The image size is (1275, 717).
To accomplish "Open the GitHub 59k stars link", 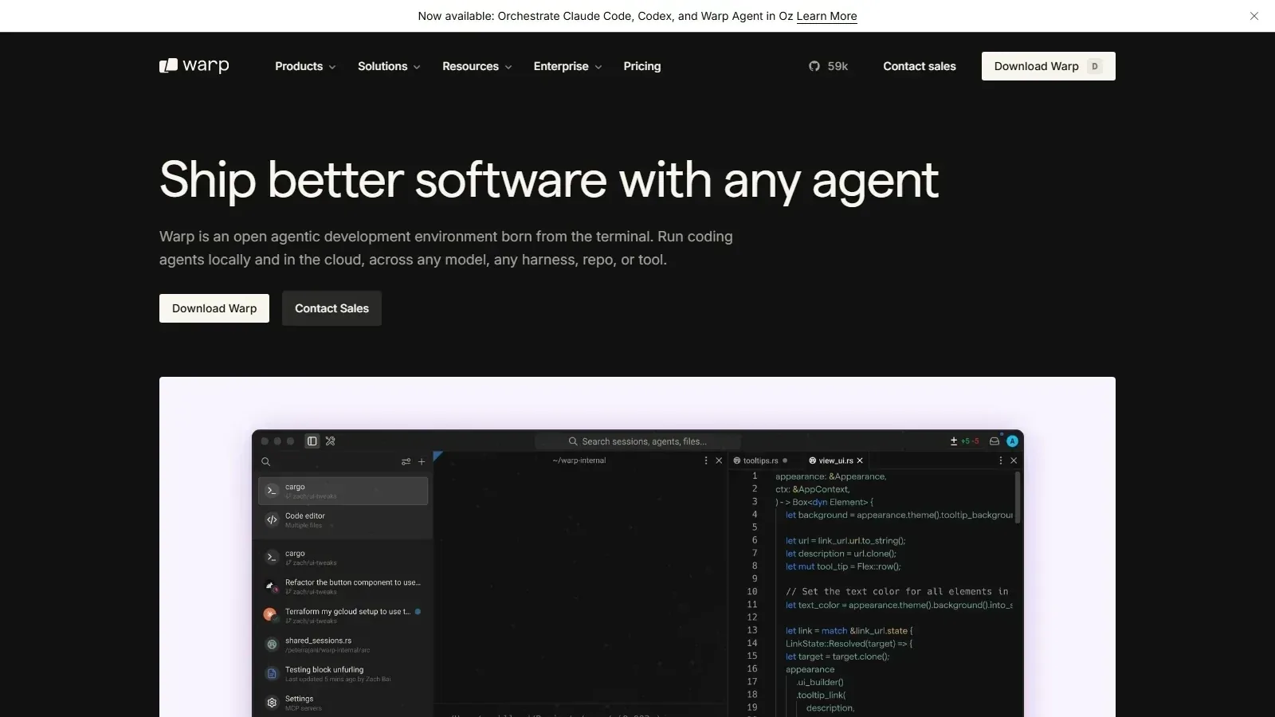I will [x=829, y=66].
